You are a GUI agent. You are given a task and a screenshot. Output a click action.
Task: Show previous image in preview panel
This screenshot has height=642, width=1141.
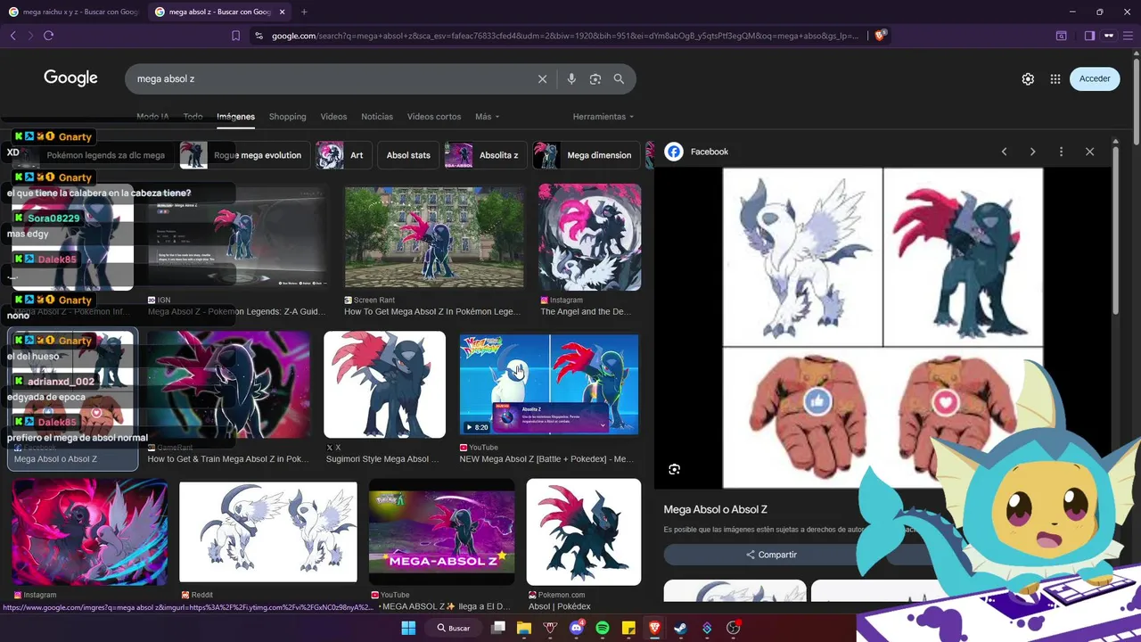(1005, 152)
